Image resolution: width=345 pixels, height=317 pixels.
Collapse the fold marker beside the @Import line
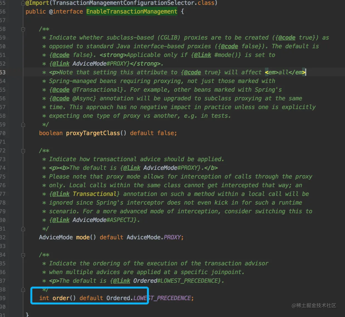[x=23, y=3]
